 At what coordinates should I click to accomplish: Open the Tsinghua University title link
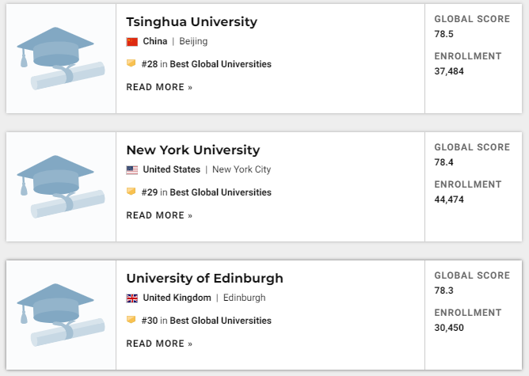click(192, 22)
